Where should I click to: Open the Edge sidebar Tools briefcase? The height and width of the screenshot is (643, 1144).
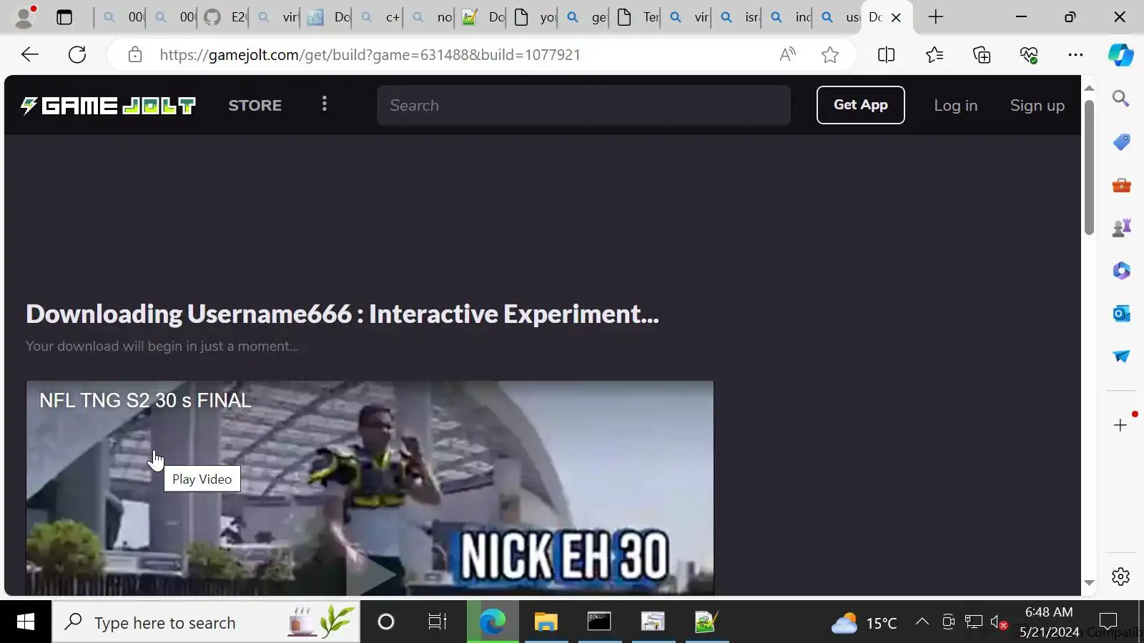pyautogui.click(x=1120, y=185)
